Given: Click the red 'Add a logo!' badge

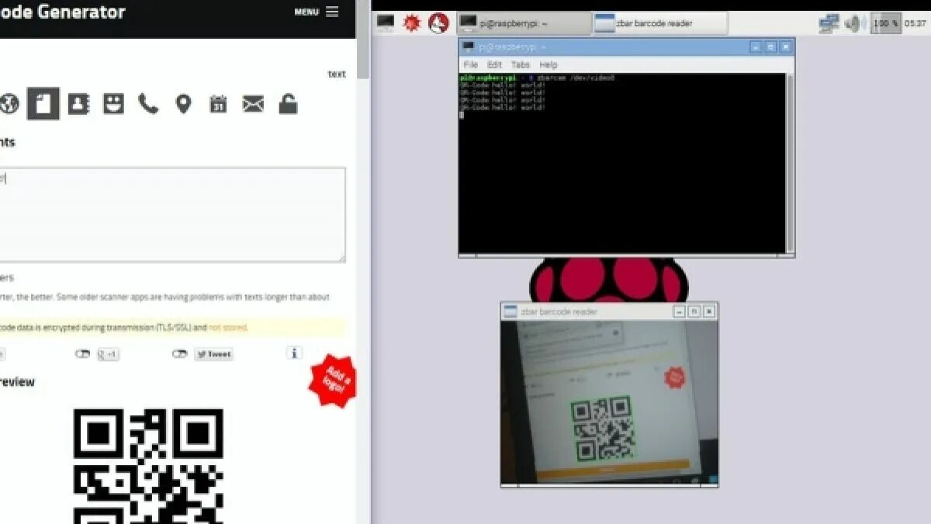Looking at the screenshot, I should (x=332, y=380).
